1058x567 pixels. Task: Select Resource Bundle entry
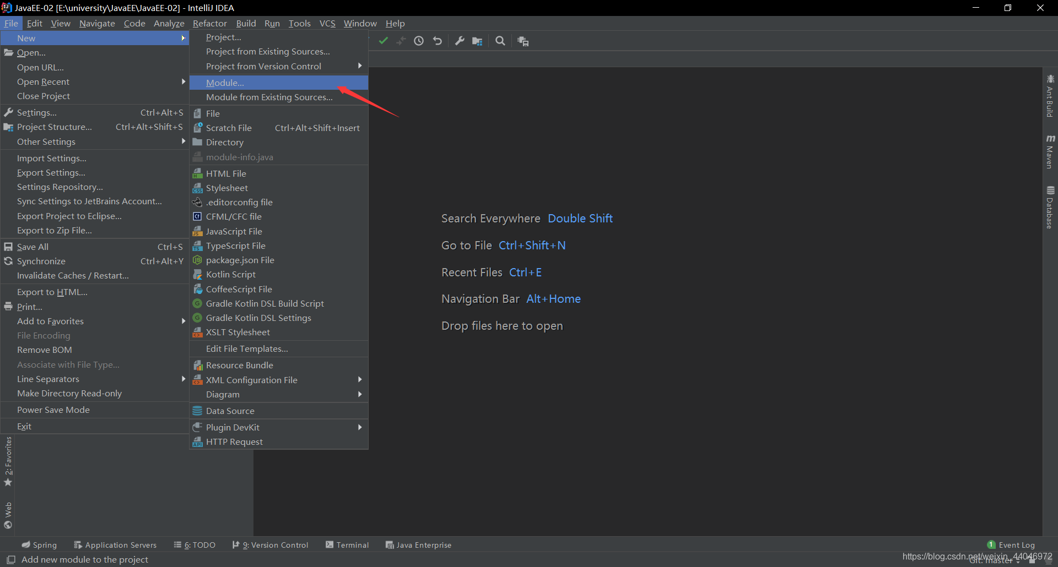coord(279,365)
